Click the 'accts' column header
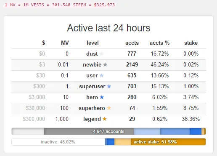Screen dimensions: 217x156 132,43
